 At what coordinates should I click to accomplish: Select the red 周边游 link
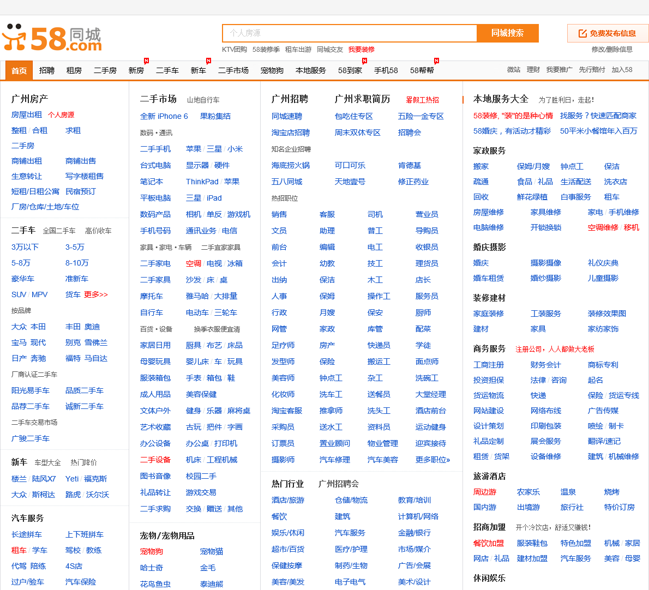point(485,492)
